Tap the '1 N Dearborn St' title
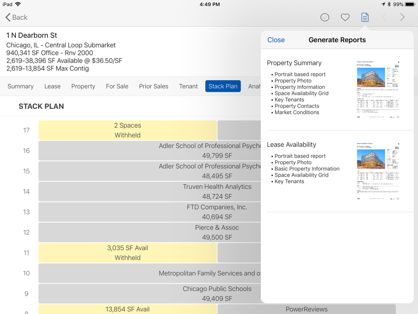The image size is (418, 314). 32,35
